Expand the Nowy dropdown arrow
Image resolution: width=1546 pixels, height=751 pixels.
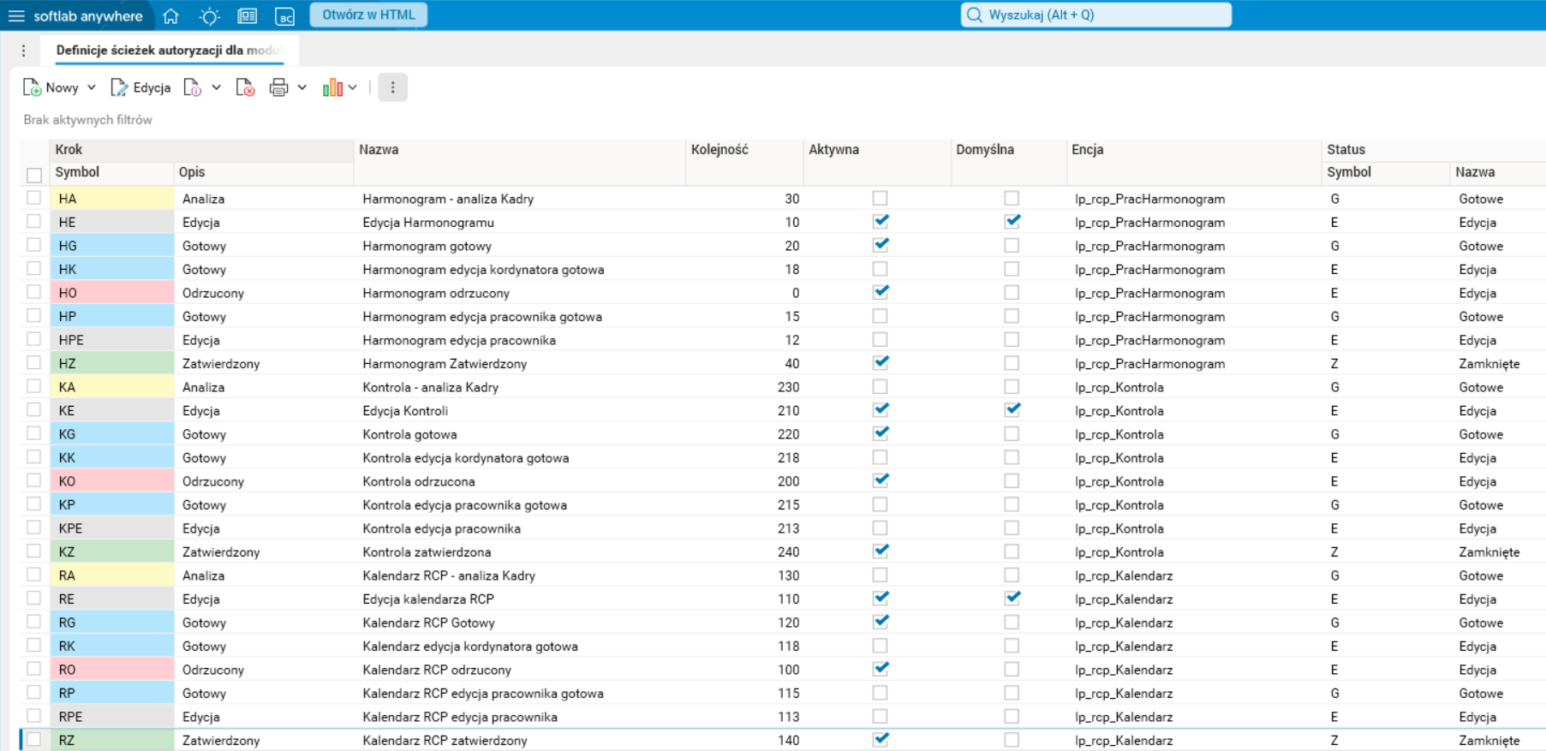click(x=92, y=87)
